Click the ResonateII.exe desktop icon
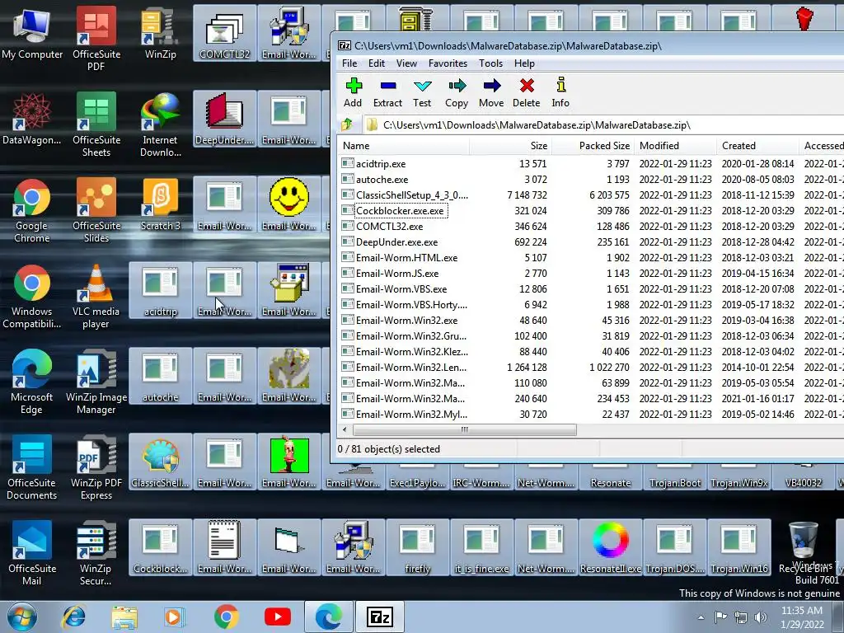The height and width of the screenshot is (633, 844). [611, 547]
